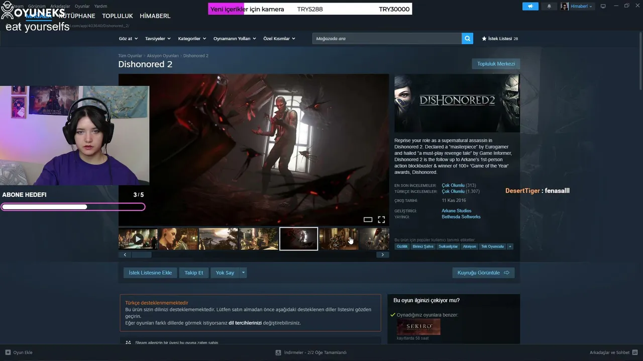Expand the Tavsiyeler dropdown

point(158,39)
